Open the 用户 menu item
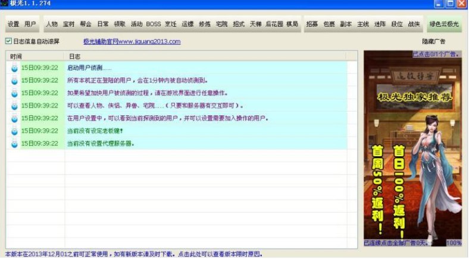 click(30, 24)
